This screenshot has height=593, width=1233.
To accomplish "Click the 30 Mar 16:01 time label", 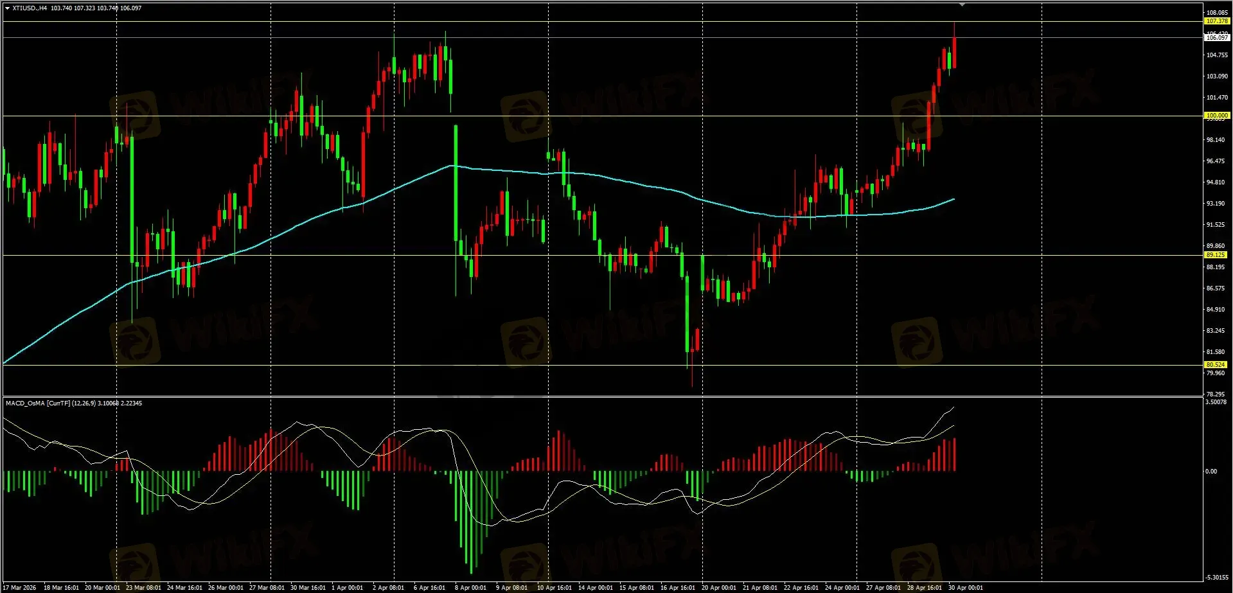I will pos(308,588).
